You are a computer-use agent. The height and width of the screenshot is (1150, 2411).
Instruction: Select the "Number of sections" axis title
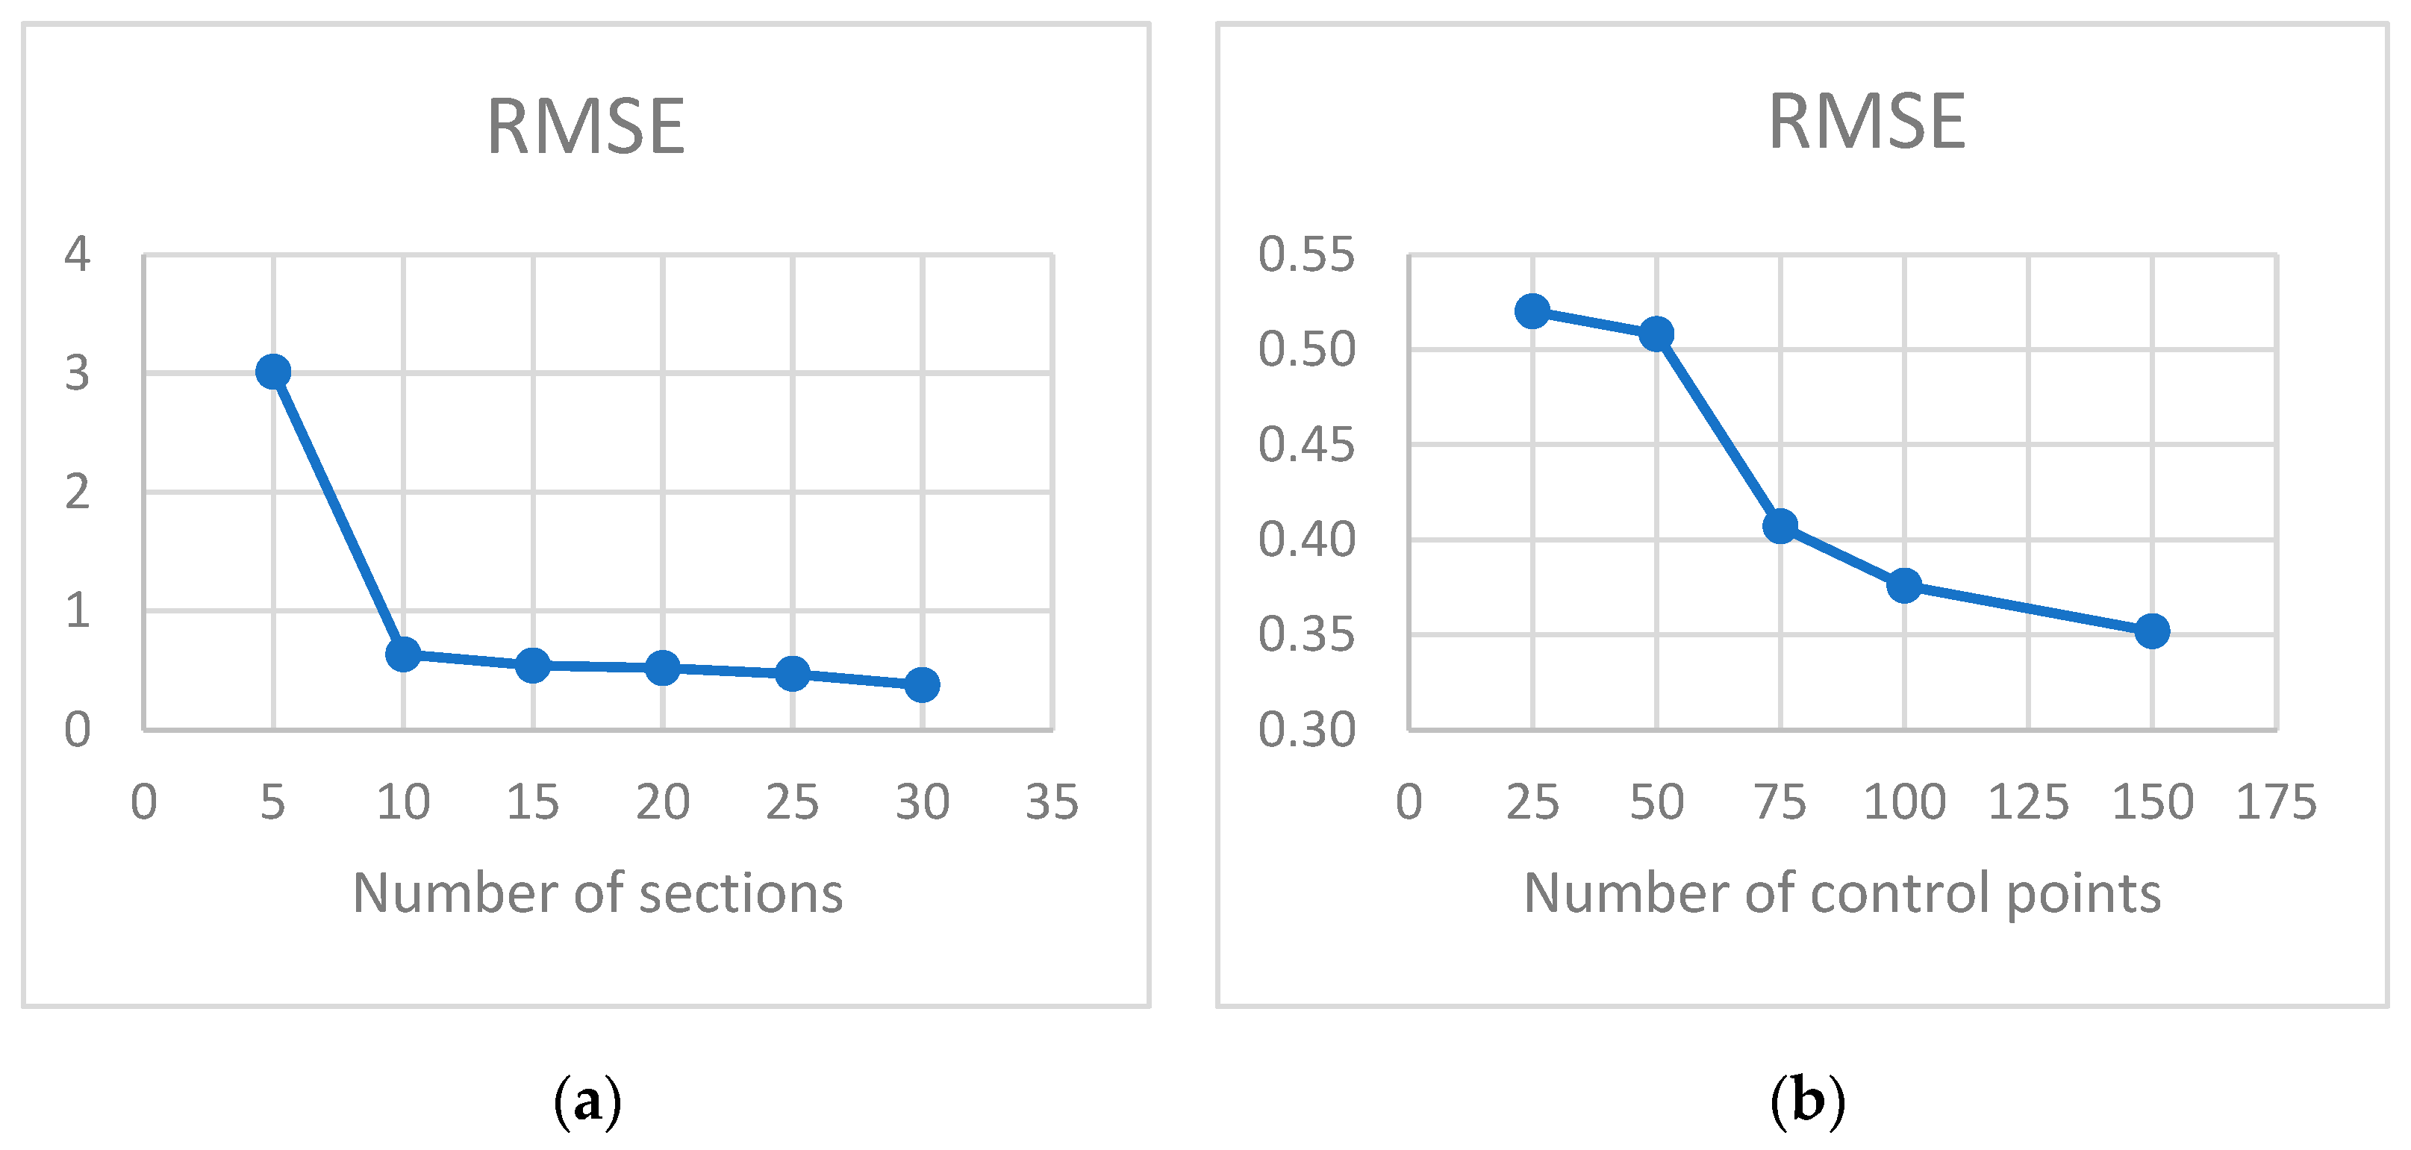click(597, 893)
